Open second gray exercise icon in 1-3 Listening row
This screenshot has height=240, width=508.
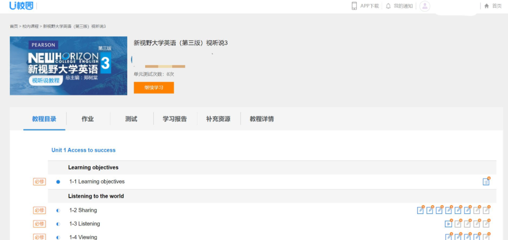(467, 224)
